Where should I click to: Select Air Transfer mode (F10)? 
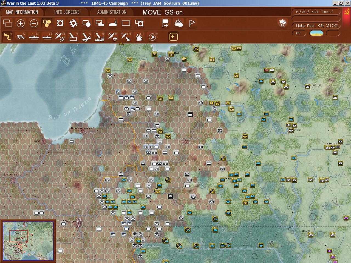(126, 37)
